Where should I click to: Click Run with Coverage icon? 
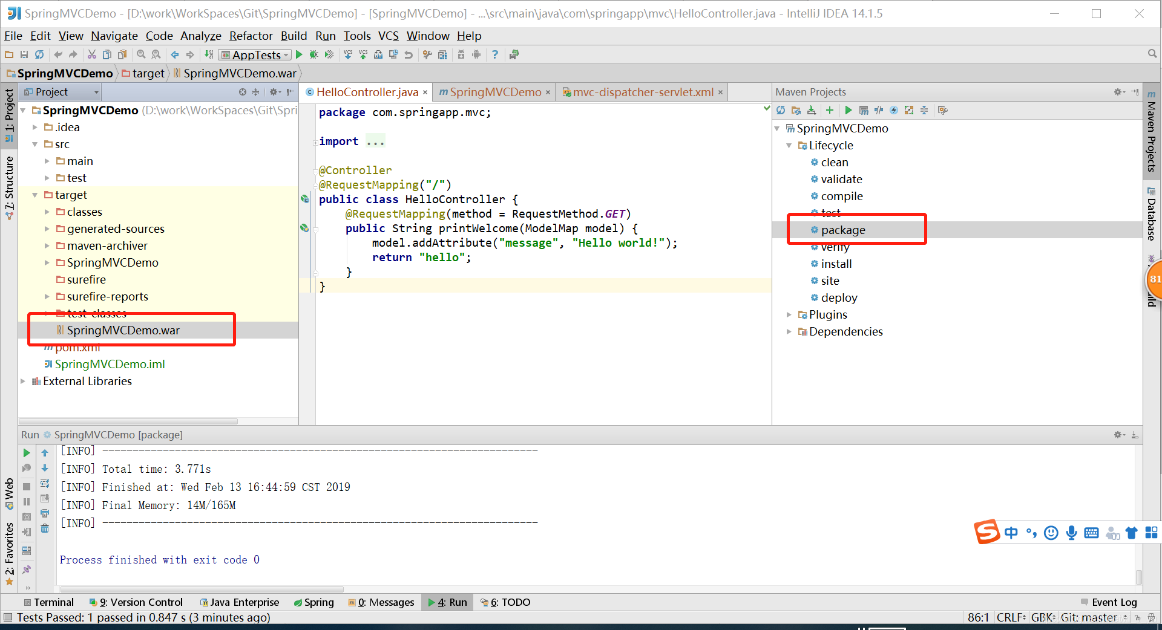(329, 55)
